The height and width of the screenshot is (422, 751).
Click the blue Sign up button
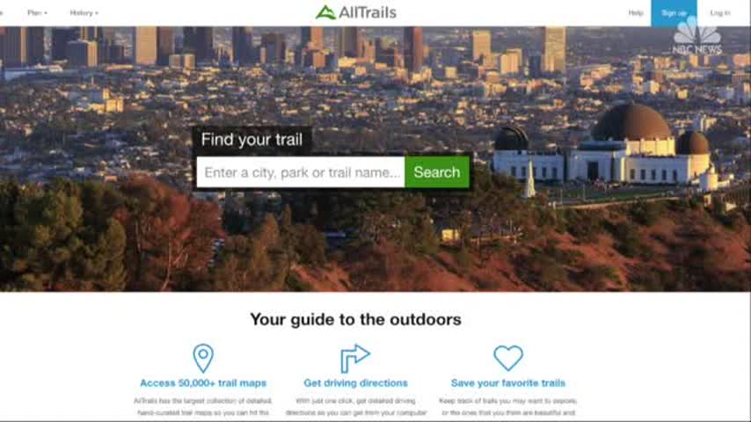pyautogui.click(x=674, y=13)
